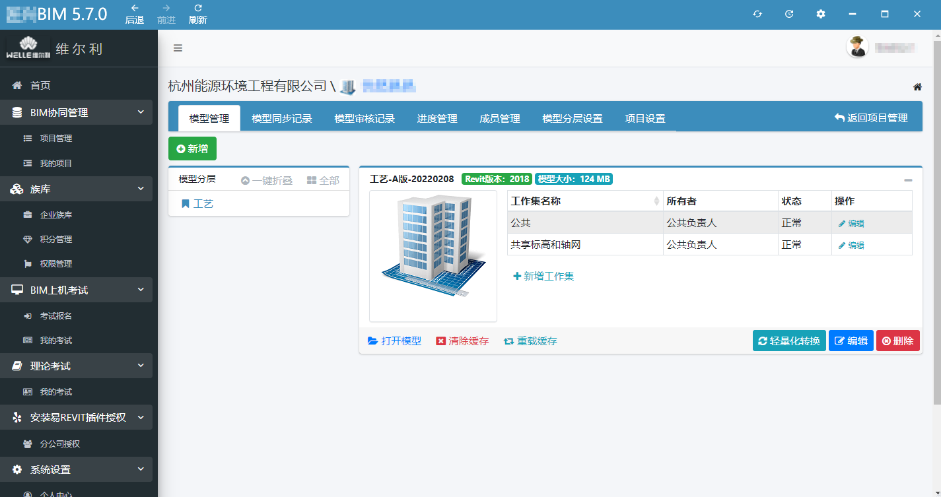Collapse the BIM协同管理 sidebar section
The width and height of the screenshot is (941, 497).
141,113
